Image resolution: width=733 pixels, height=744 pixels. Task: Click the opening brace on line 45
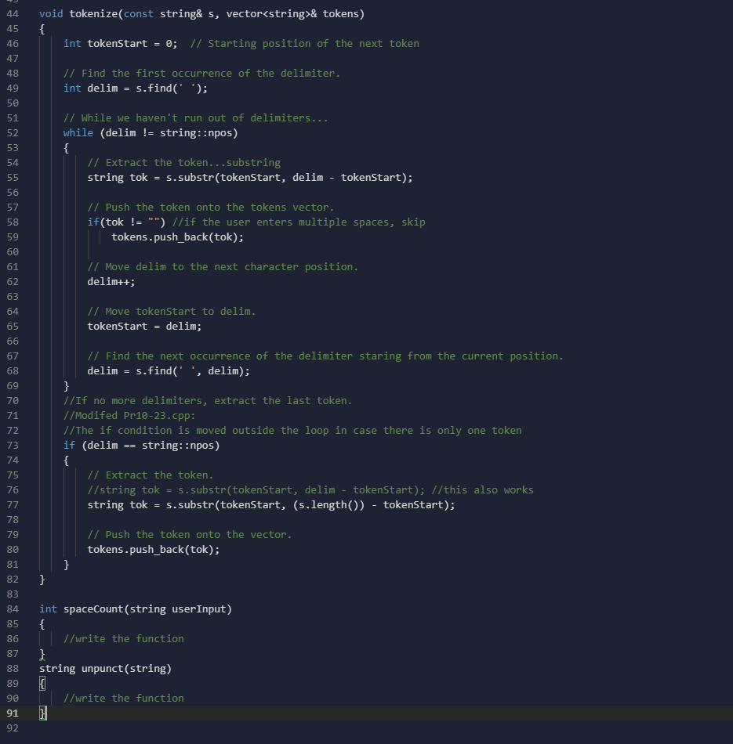[42, 29]
